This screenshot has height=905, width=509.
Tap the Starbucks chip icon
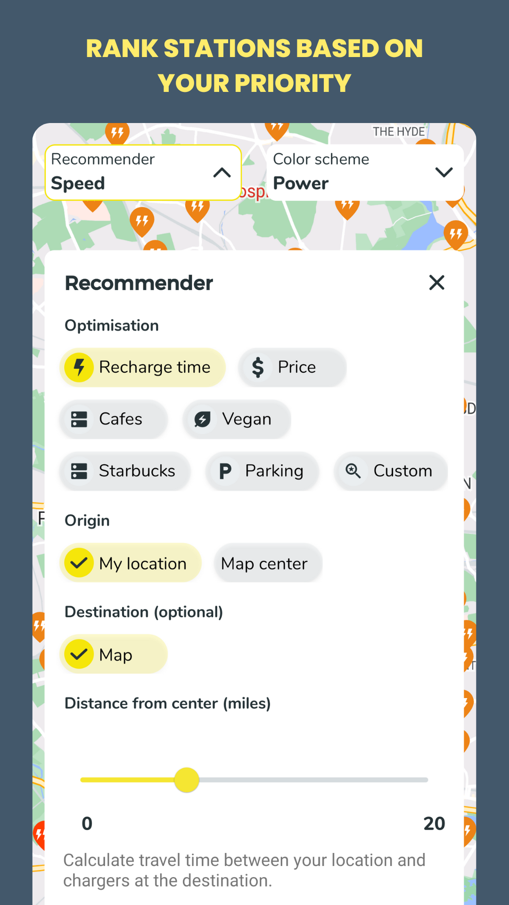coord(79,471)
